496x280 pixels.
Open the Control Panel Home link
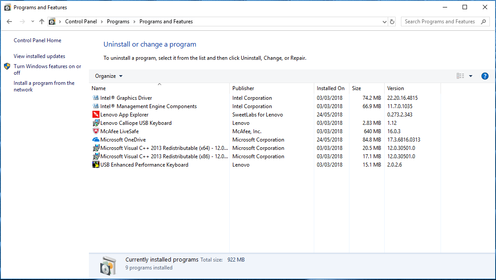tap(37, 40)
